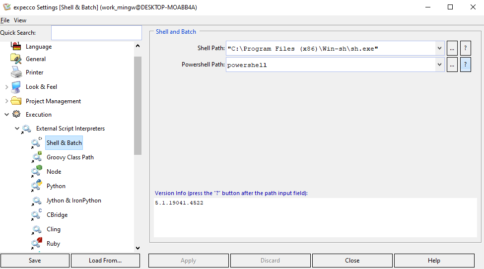Image resolution: width=484 pixels, height=269 pixels.
Task: Open the View menu
Action: 20,20
